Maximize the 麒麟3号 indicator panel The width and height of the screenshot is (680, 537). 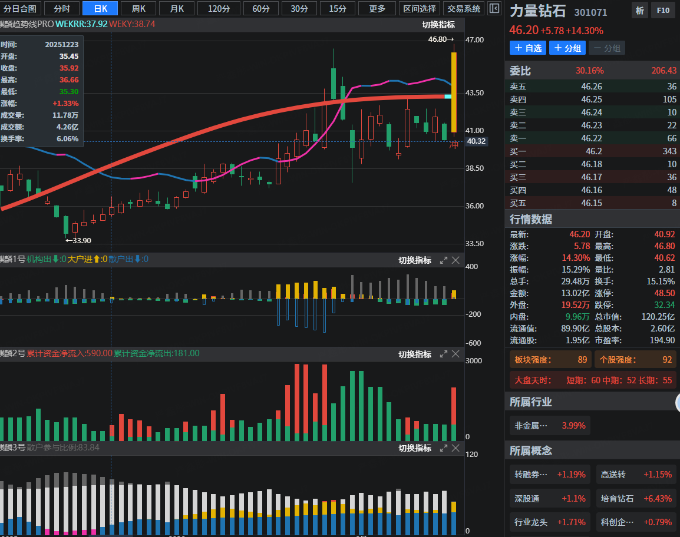[x=444, y=448]
